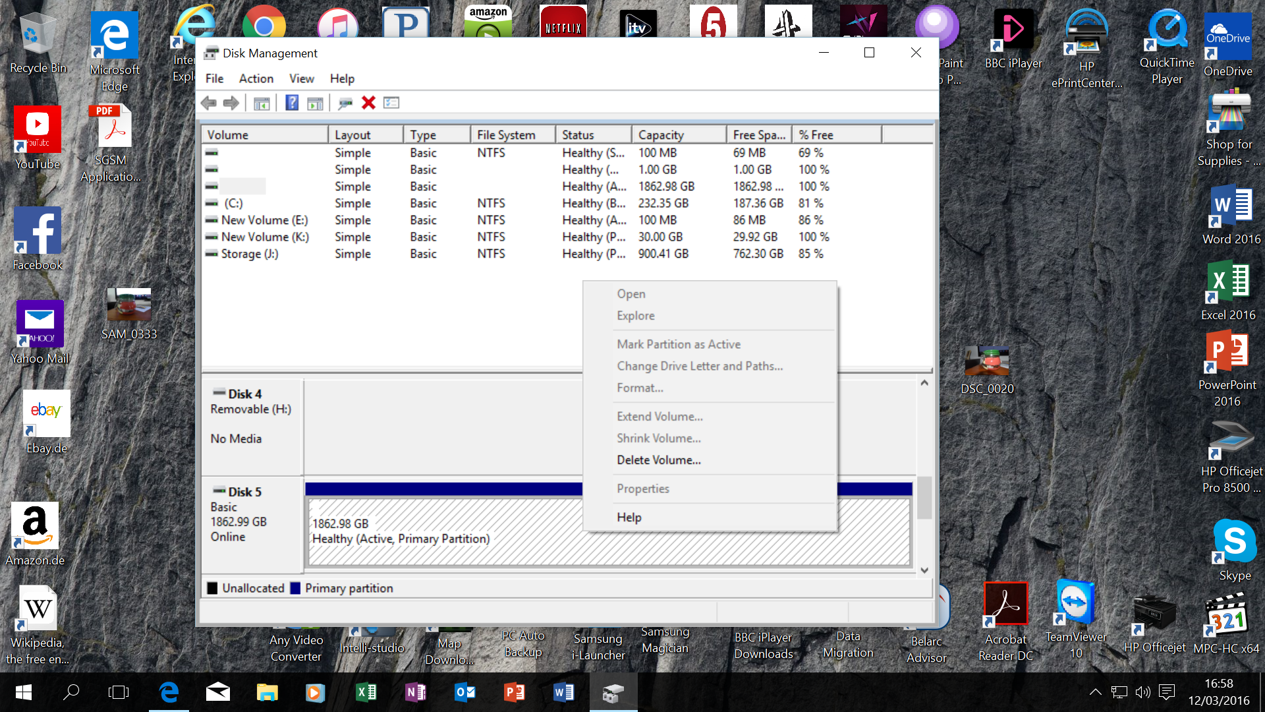Open Word from the taskbar
This screenshot has height=712, width=1265.
point(563,692)
